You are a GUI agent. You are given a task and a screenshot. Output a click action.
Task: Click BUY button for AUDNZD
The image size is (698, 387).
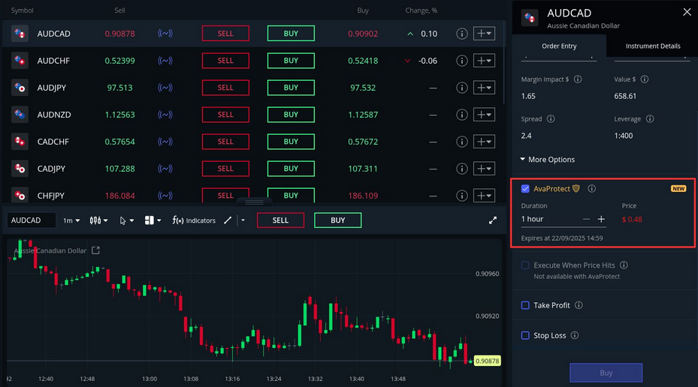pyautogui.click(x=291, y=115)
